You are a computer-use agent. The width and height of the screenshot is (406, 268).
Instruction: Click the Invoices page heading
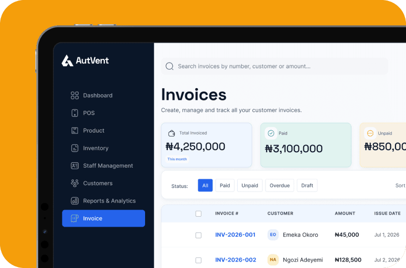click(194, 95)
